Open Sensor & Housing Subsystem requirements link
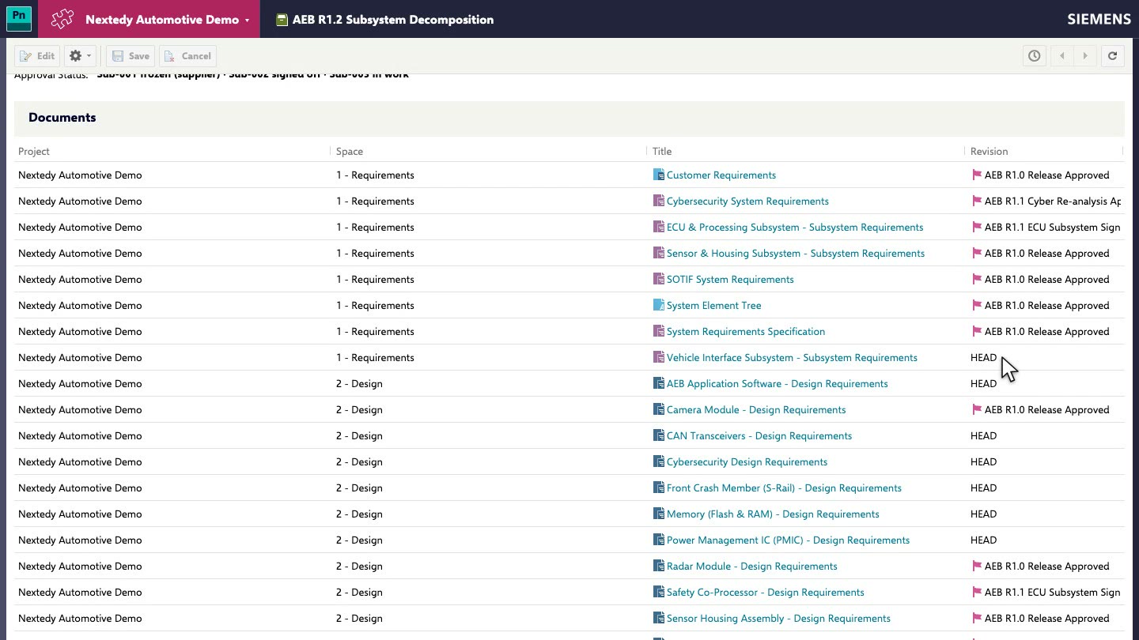 (796, 254)
